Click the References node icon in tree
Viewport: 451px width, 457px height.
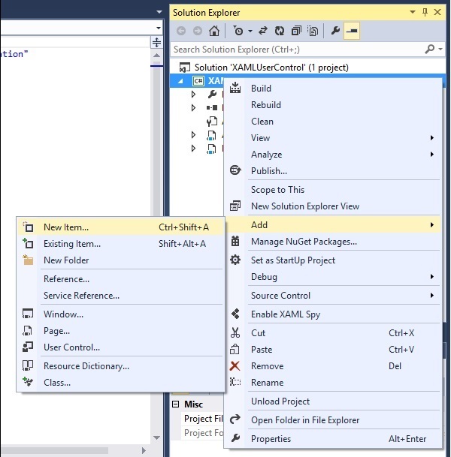[x=212, y=108]
